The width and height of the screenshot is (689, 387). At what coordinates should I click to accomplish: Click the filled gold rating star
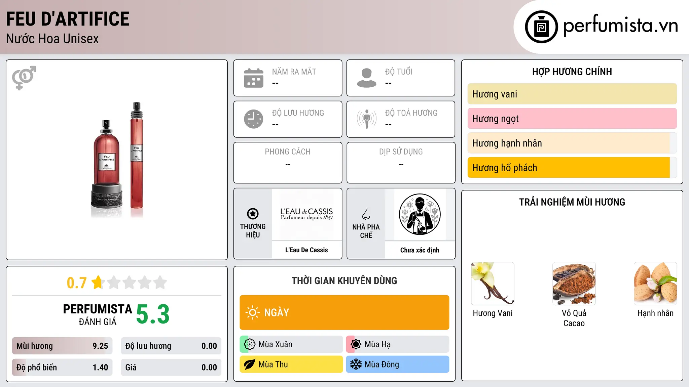(x=98, y=282)
